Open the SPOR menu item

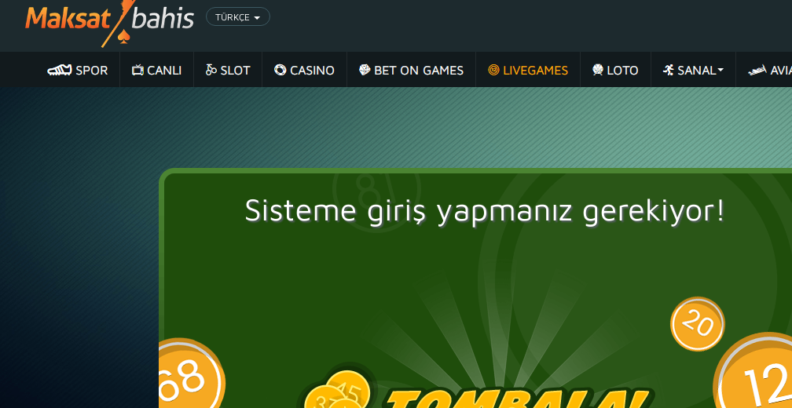click(x=77, y=70)
